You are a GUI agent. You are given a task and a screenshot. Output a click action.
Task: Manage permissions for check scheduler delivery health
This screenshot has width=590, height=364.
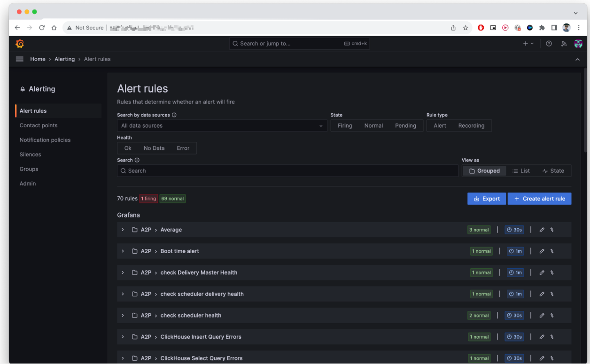coord(552,294)
